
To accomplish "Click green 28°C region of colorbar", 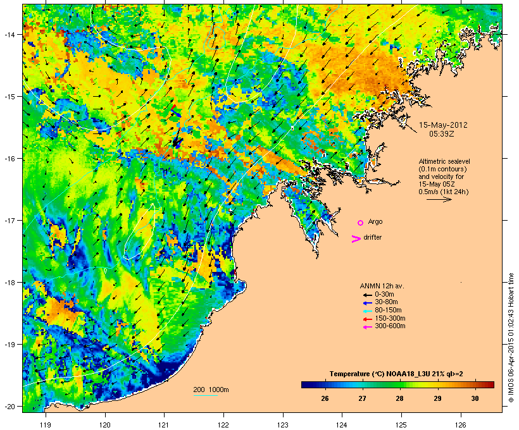I will [x=399, y=384].
